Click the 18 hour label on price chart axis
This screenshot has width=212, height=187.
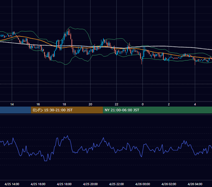(64, 104)
